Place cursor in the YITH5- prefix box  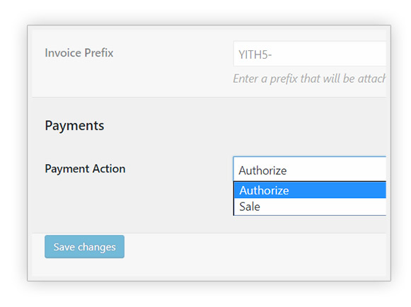click(x=310, y=54)
